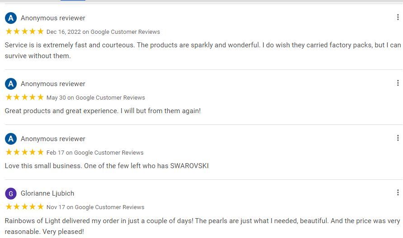Click avatar of Feb 17 anonymous reviewer
The height and width of the screenshot is (238, 403).
point(11,139)
